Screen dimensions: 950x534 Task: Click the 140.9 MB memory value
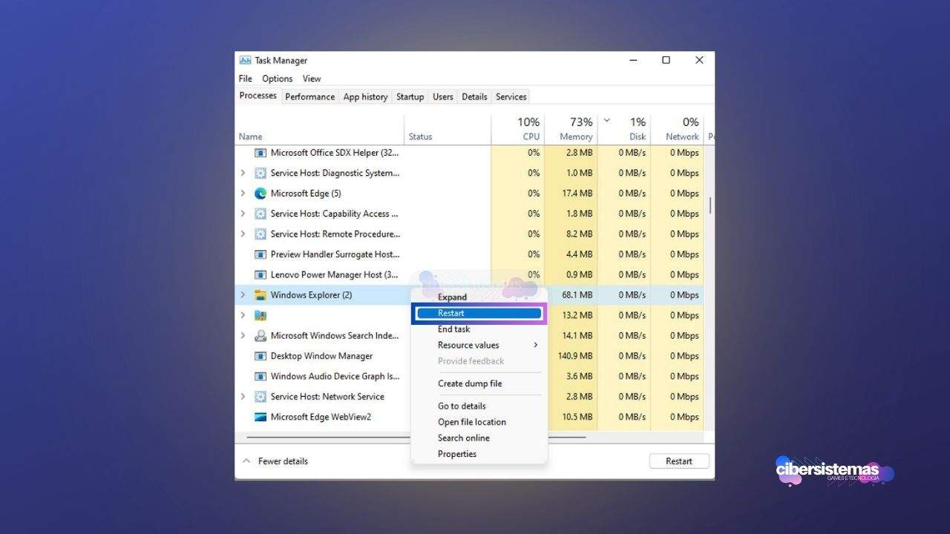(x=575, y=356)
